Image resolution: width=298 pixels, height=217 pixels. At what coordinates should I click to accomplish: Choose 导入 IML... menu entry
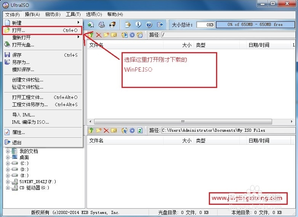tap(43, 115)
